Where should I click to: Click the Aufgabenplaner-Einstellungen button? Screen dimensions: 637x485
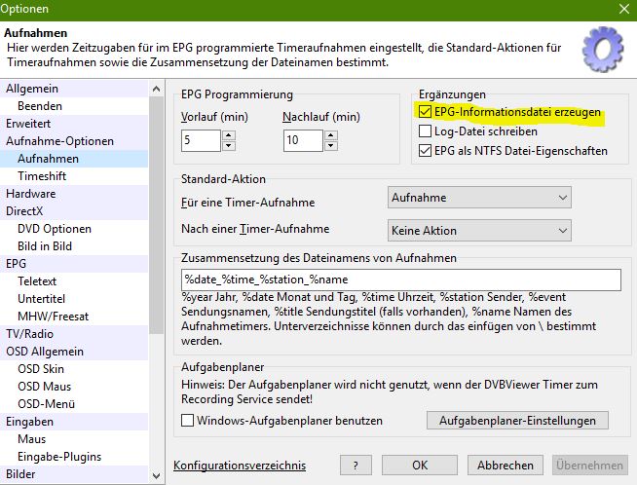[517, 421]
